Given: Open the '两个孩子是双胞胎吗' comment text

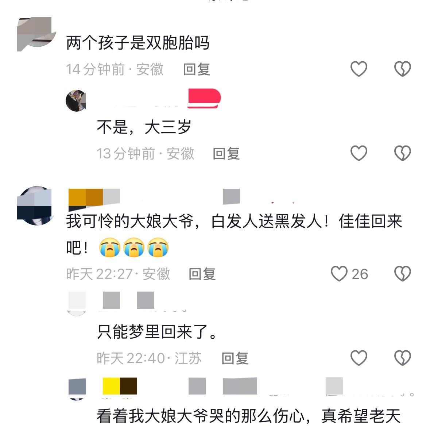Looking at the screenshot, I should [137, 43].
